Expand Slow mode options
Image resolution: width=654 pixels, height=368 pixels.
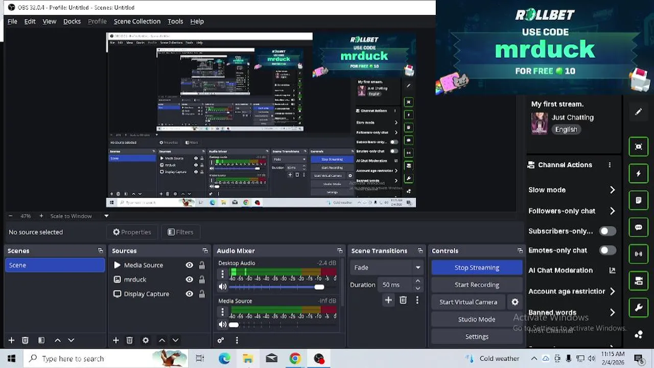(x=612, y=190)
